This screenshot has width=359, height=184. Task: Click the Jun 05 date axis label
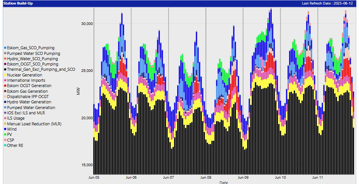coord(94,177)
